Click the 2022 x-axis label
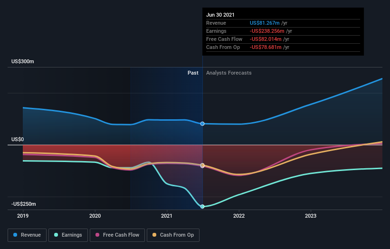 click(x=239, y=216)
